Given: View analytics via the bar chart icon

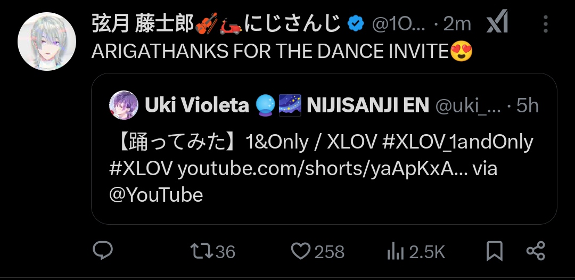Looking at the screenshot, I should [x=395, y=252].
